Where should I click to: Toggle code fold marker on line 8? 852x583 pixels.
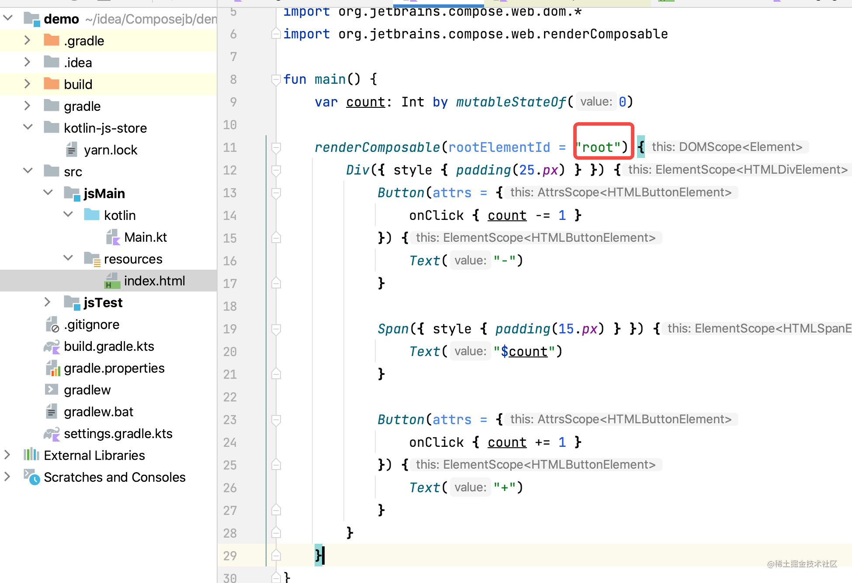click(276, 79)
